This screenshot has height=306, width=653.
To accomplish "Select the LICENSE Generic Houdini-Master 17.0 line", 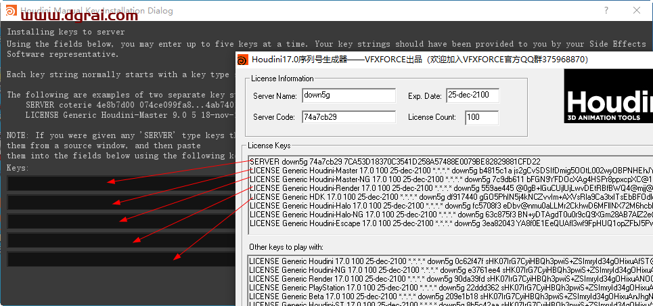I will [451, 170].
